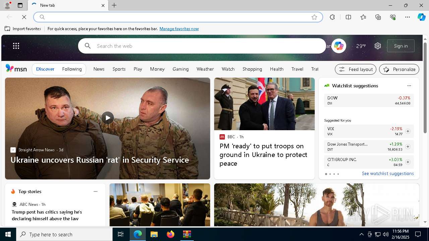Viewport: 429px width, 241px height.
Task: Select the Following tab
Action: point(72,69)
